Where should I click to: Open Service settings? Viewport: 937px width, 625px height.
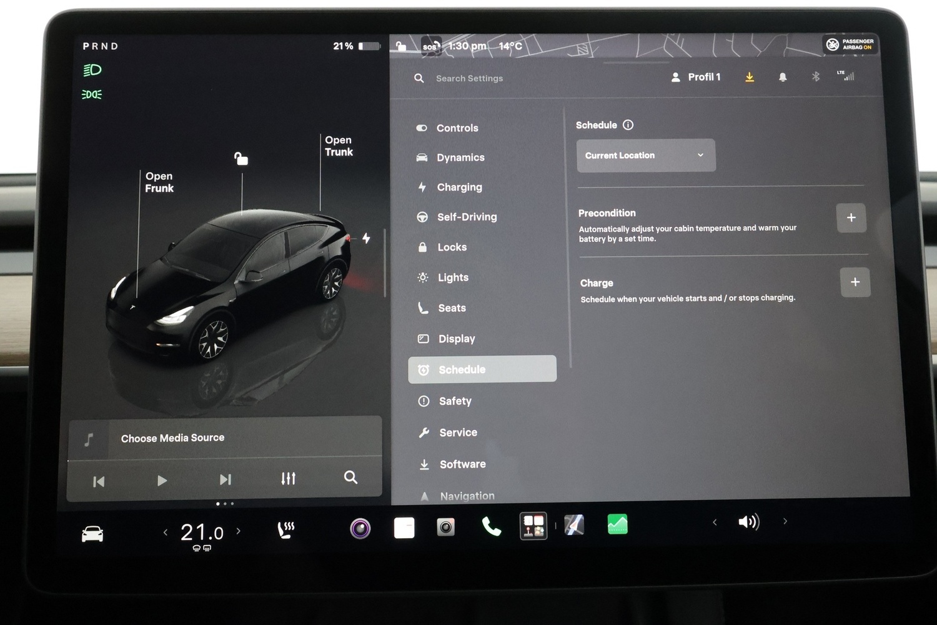coord(448,432)
